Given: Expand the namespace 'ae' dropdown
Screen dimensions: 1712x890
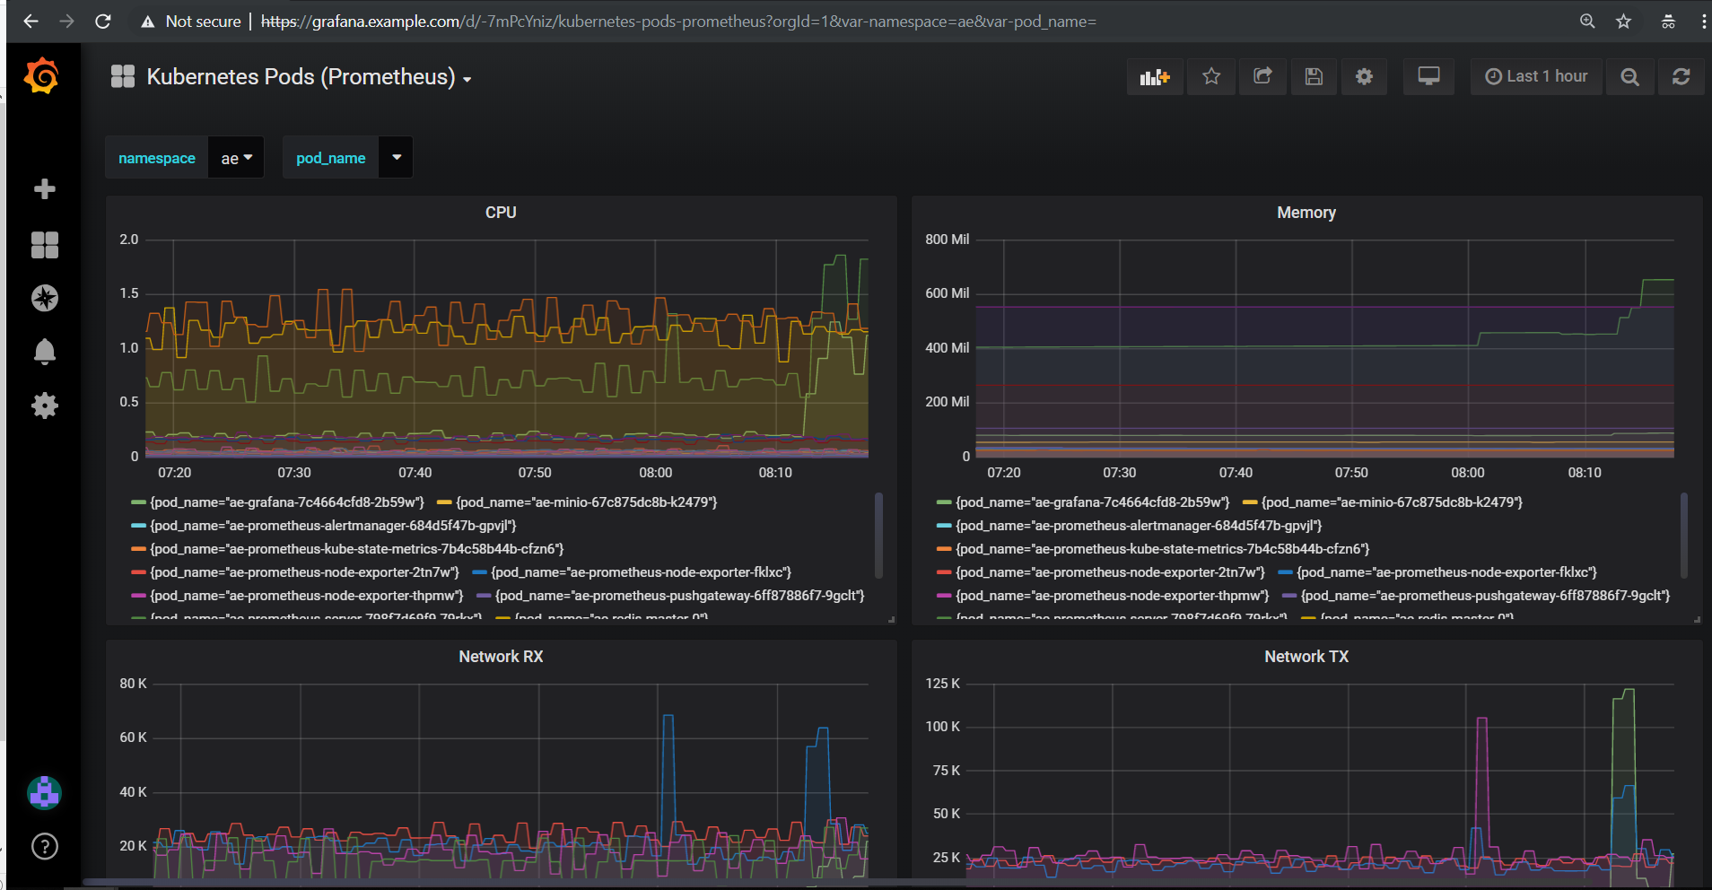Looking at the screenshot, I should [236, 158].
